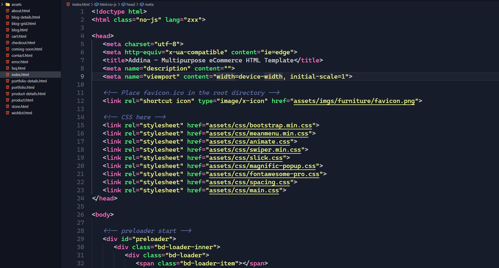The height and width of the screenshot is (268, 499).
Task: Click the assets folder icon
Action: coord(8,4)
